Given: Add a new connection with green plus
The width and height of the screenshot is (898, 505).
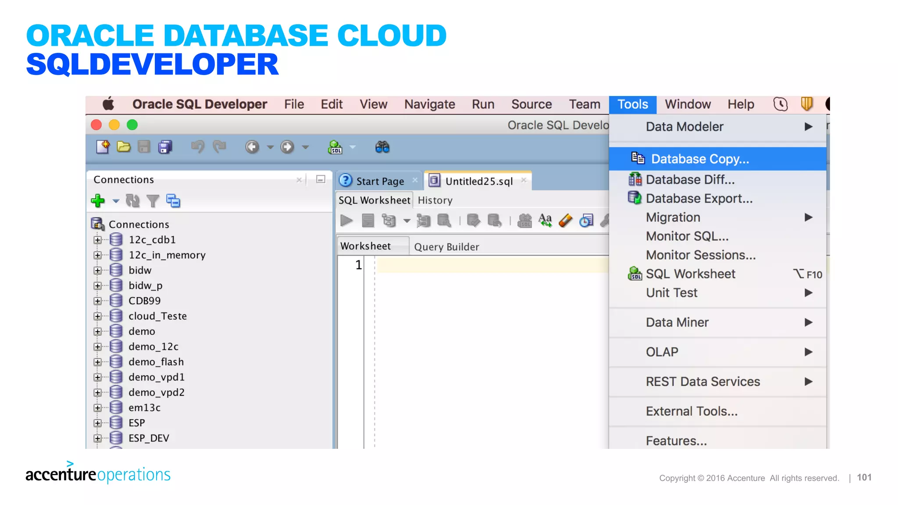Looking at the screenshot, I should click(98, 201).
